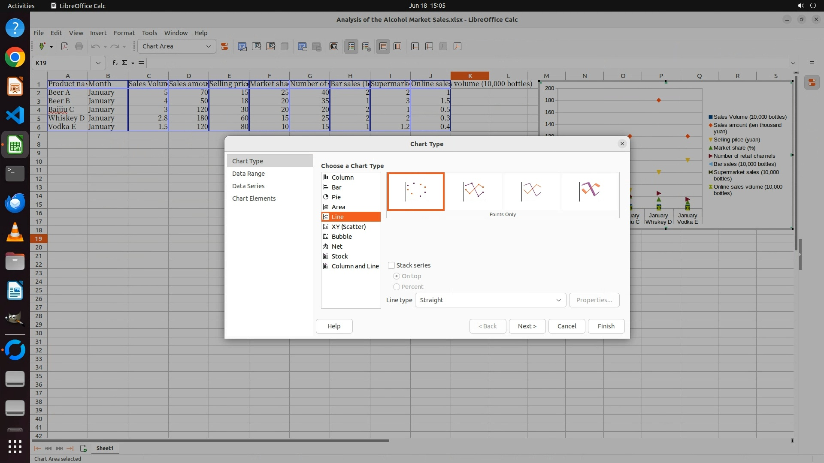Click the Export as PDF toolbar icon

pos(65,47)
